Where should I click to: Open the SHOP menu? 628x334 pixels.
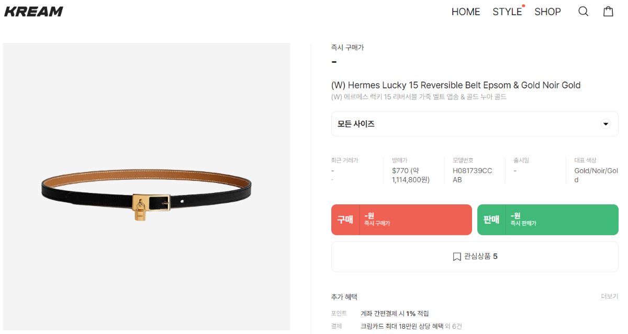(547, 11)
